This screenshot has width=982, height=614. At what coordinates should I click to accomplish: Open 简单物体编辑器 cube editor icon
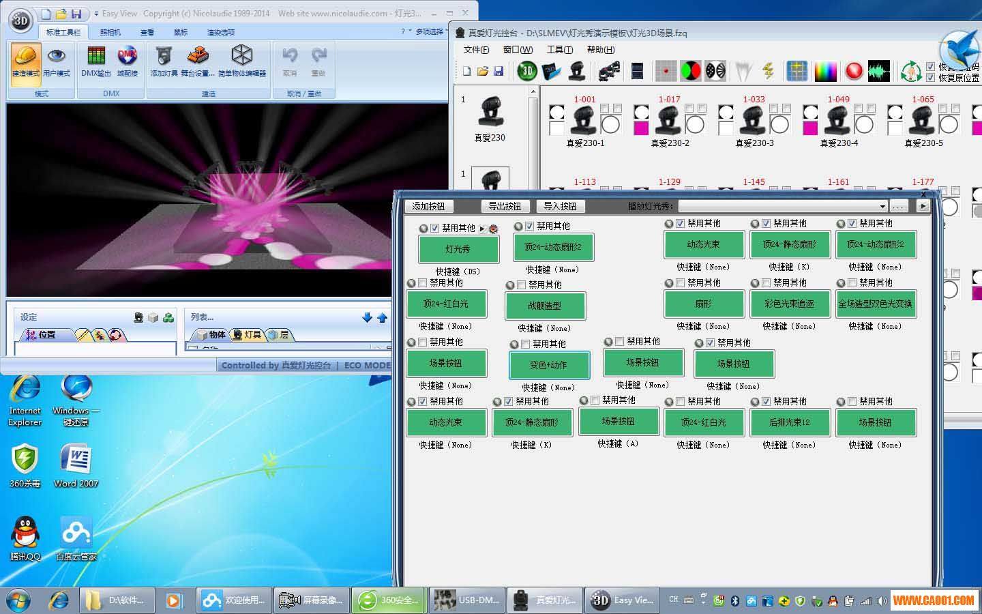click(242, 60)
